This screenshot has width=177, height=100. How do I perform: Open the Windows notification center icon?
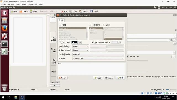(173, 97)
